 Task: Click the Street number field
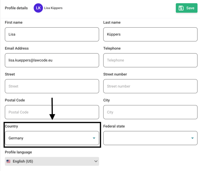150,86
